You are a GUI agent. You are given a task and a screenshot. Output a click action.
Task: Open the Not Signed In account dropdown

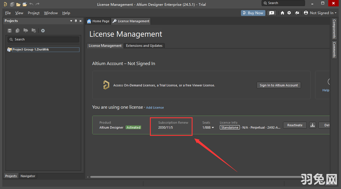point(320,13)
